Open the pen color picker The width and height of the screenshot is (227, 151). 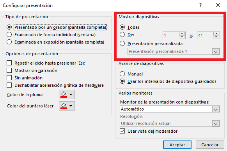(x=67, y=95)
